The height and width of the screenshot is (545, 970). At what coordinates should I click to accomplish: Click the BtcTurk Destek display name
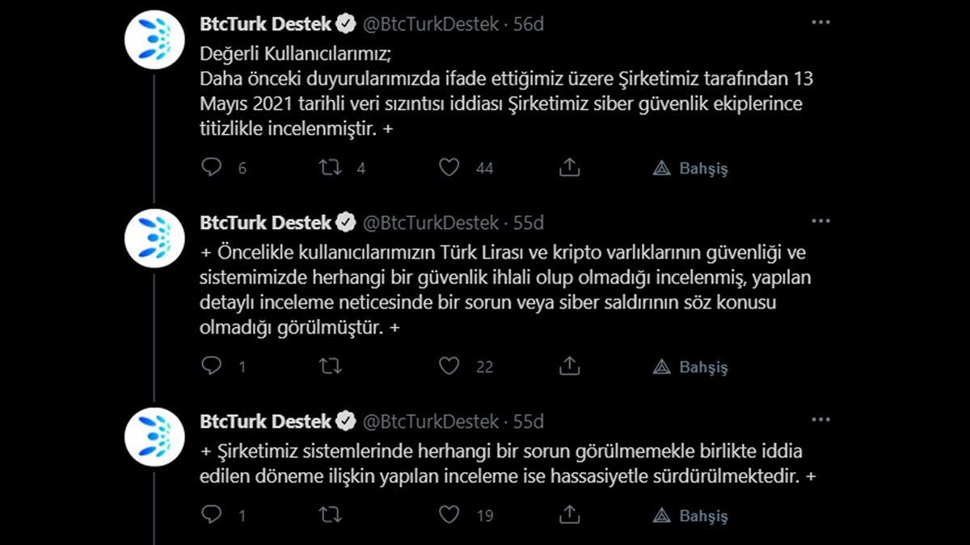[266, 24]
